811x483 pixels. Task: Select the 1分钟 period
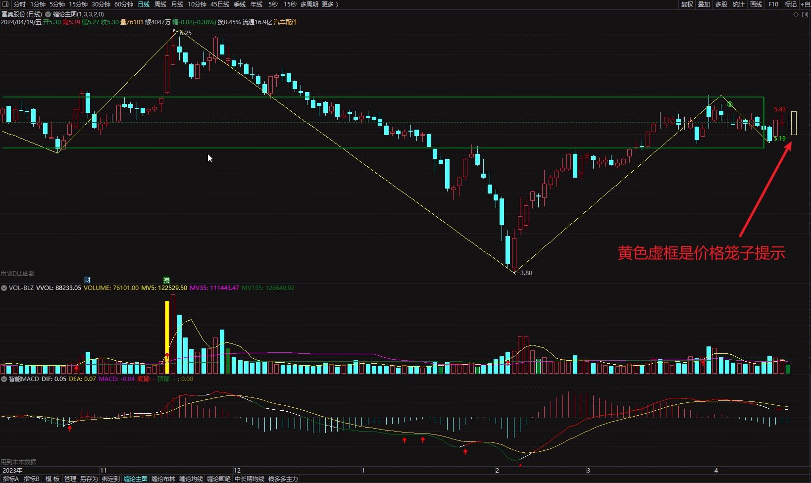click(38, 4)
